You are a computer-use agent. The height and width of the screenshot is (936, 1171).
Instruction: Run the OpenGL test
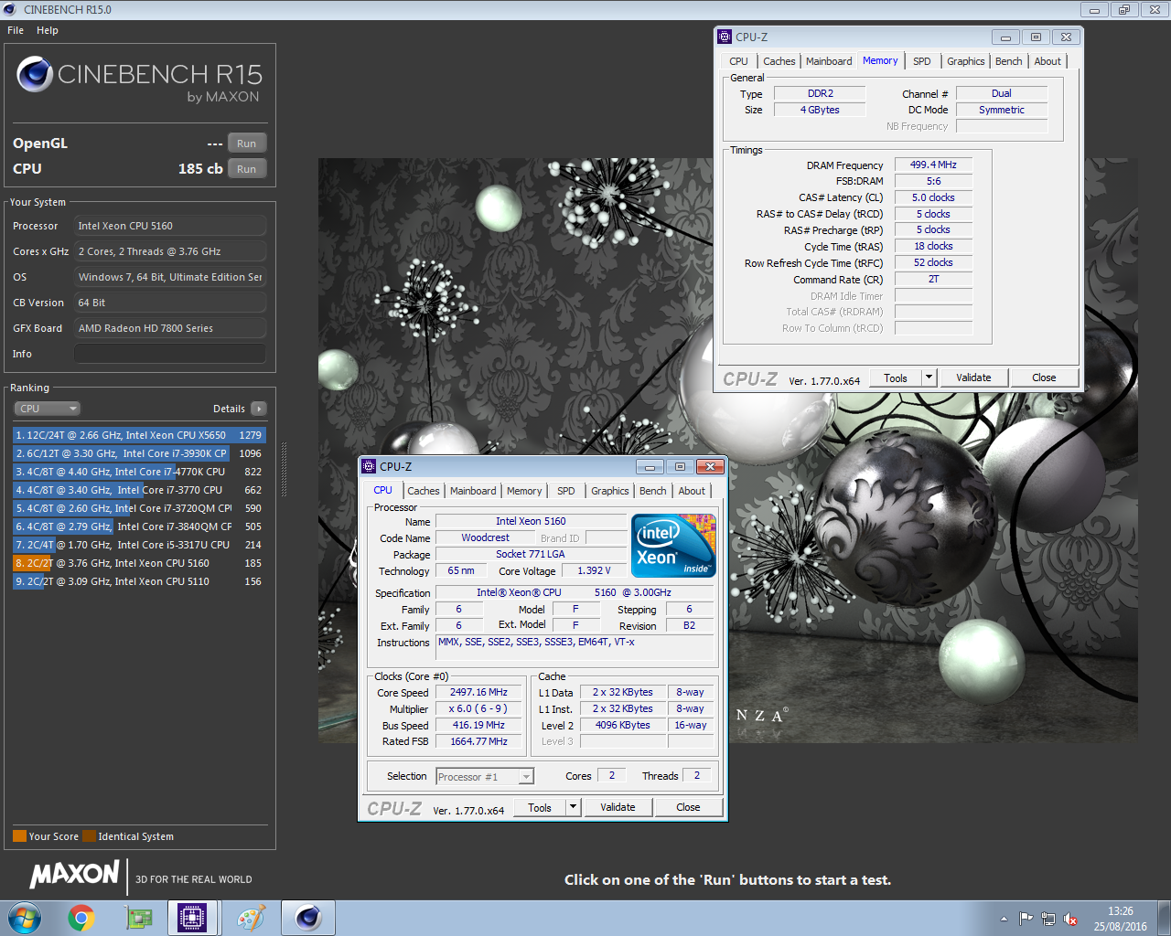(x=247, y=144)
